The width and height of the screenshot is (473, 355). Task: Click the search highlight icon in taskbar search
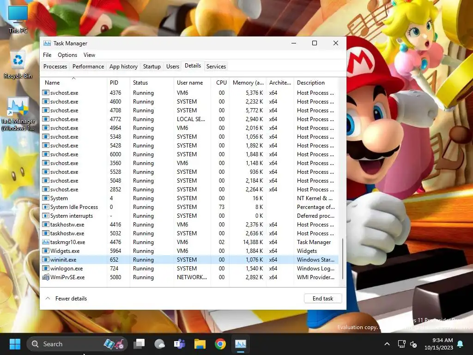coord(114,344)
